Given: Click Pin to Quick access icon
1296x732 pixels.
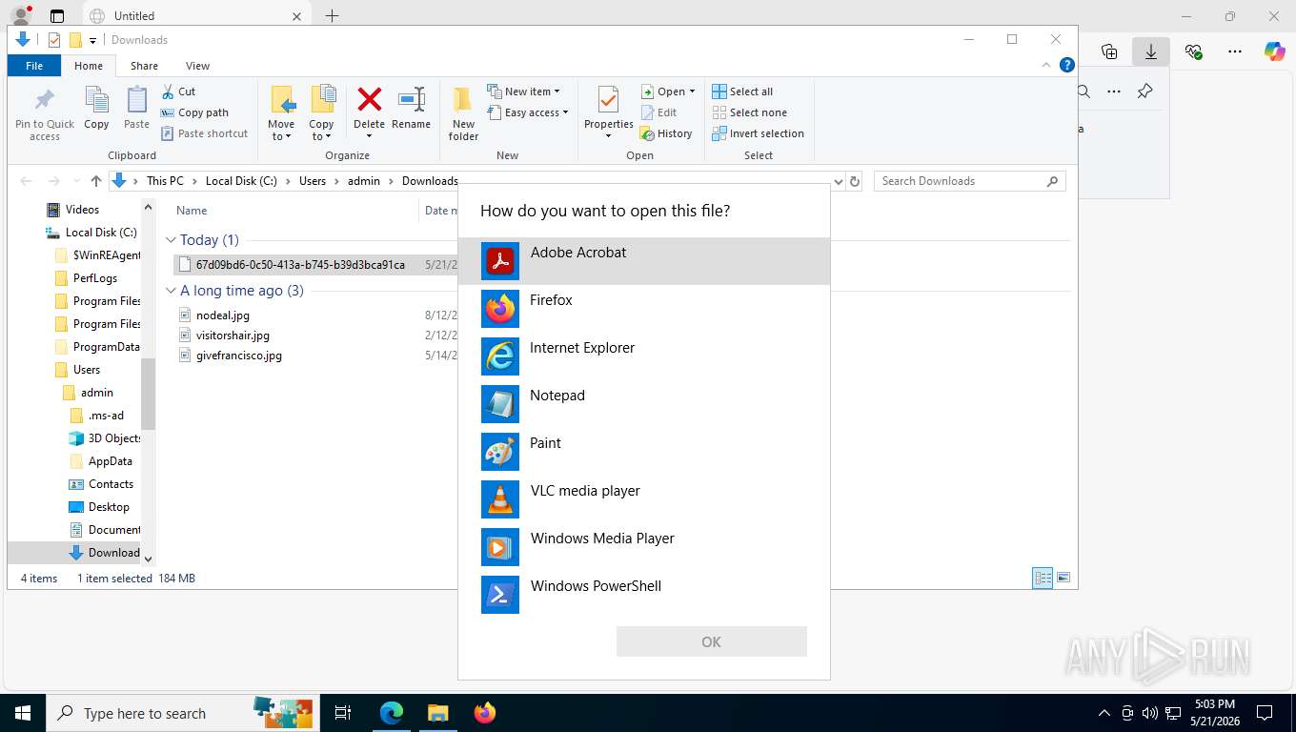Looking at the screenshot, I should 44,113.
